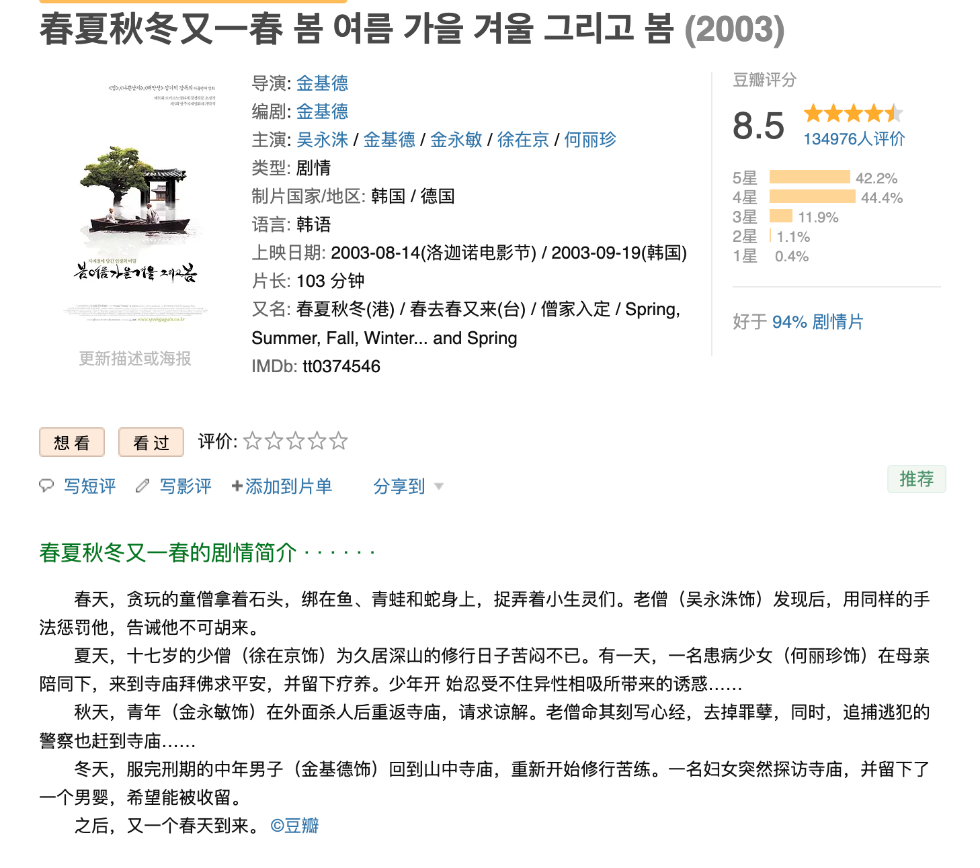The width and height of the screenshot is (980, 868).
Task: Open the 分享到 dropdown arrow
Action: (439, 486)
